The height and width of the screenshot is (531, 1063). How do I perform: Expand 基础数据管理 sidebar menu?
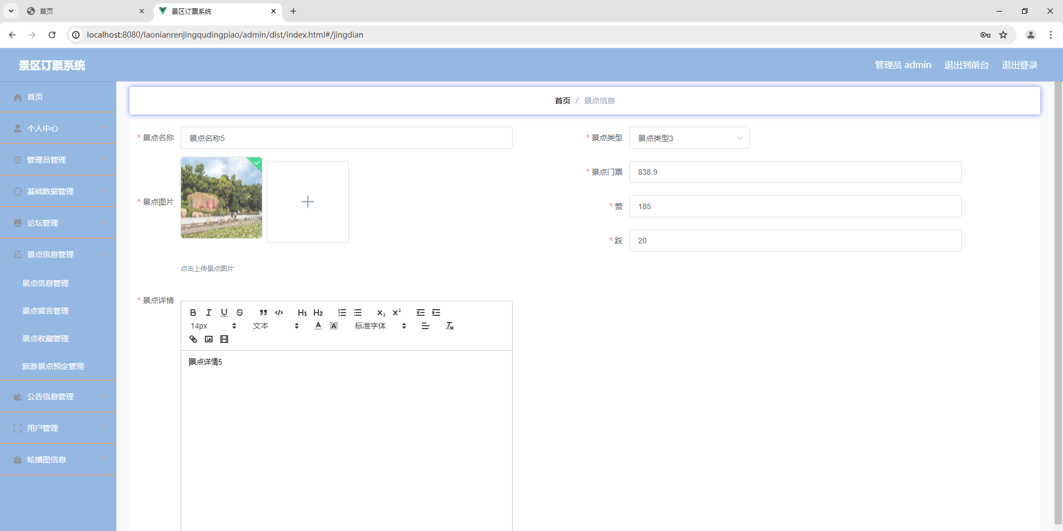click(x=58, y=191)
